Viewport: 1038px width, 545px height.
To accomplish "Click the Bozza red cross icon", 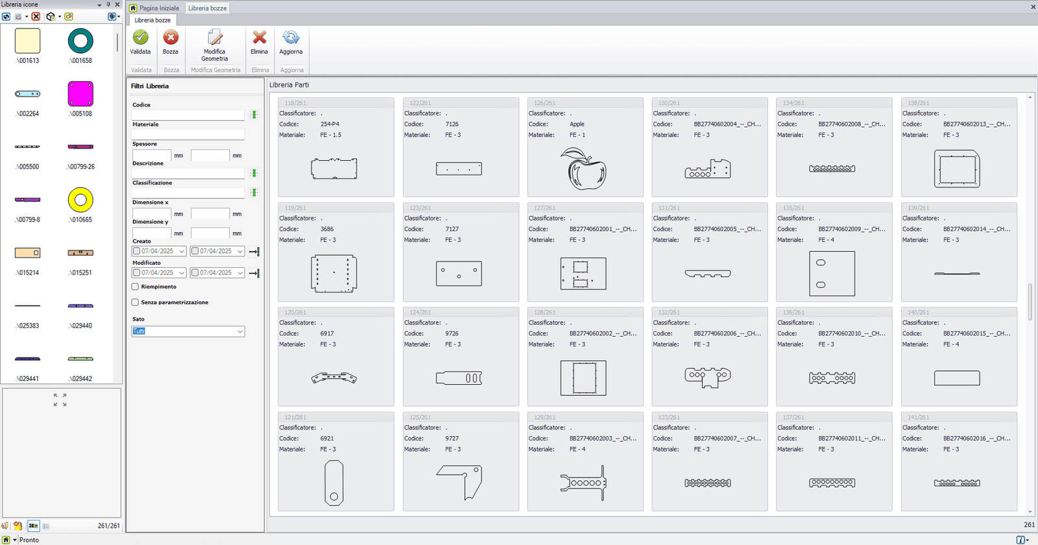I will coord(171,38).
